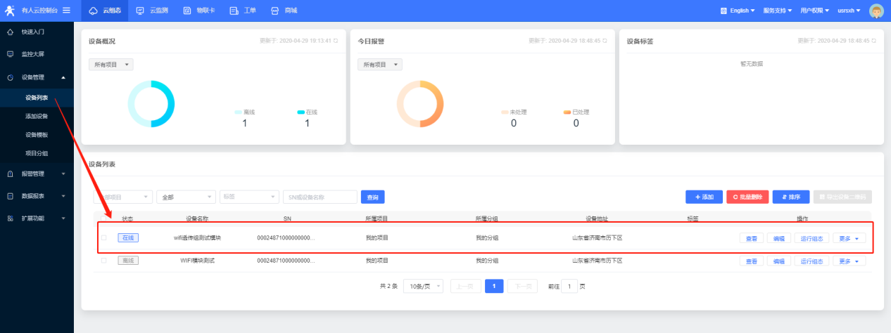Refresh the 设备概况 card with its refresh icon
891x333 pixels.
[x=336, y=41]
